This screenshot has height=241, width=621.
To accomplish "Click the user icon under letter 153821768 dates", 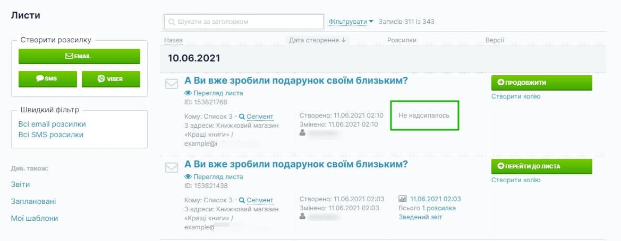I will (303, 133).
